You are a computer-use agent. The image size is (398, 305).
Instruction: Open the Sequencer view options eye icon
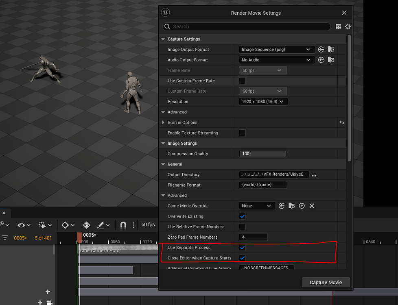pyautogui.click(x=21, y=225)
